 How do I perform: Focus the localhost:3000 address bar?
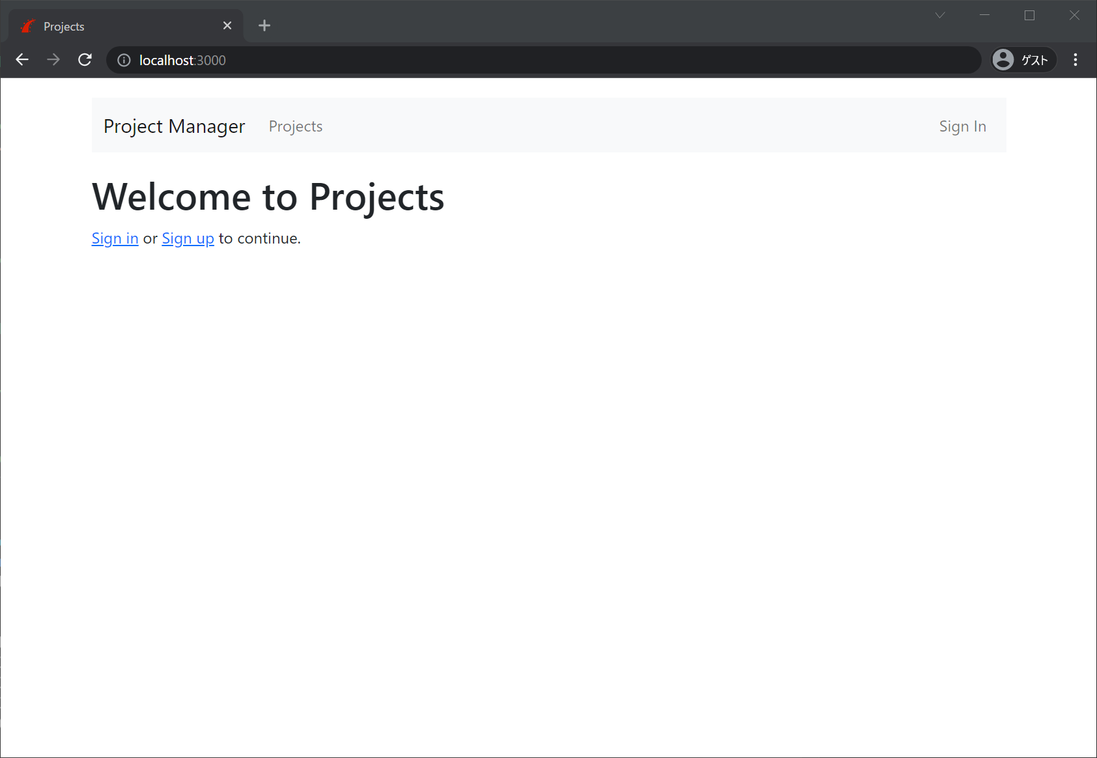521,61
